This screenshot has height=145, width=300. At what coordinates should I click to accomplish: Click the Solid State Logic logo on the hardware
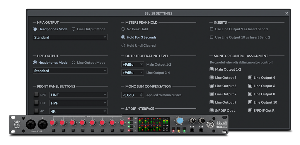pos(17,125)
